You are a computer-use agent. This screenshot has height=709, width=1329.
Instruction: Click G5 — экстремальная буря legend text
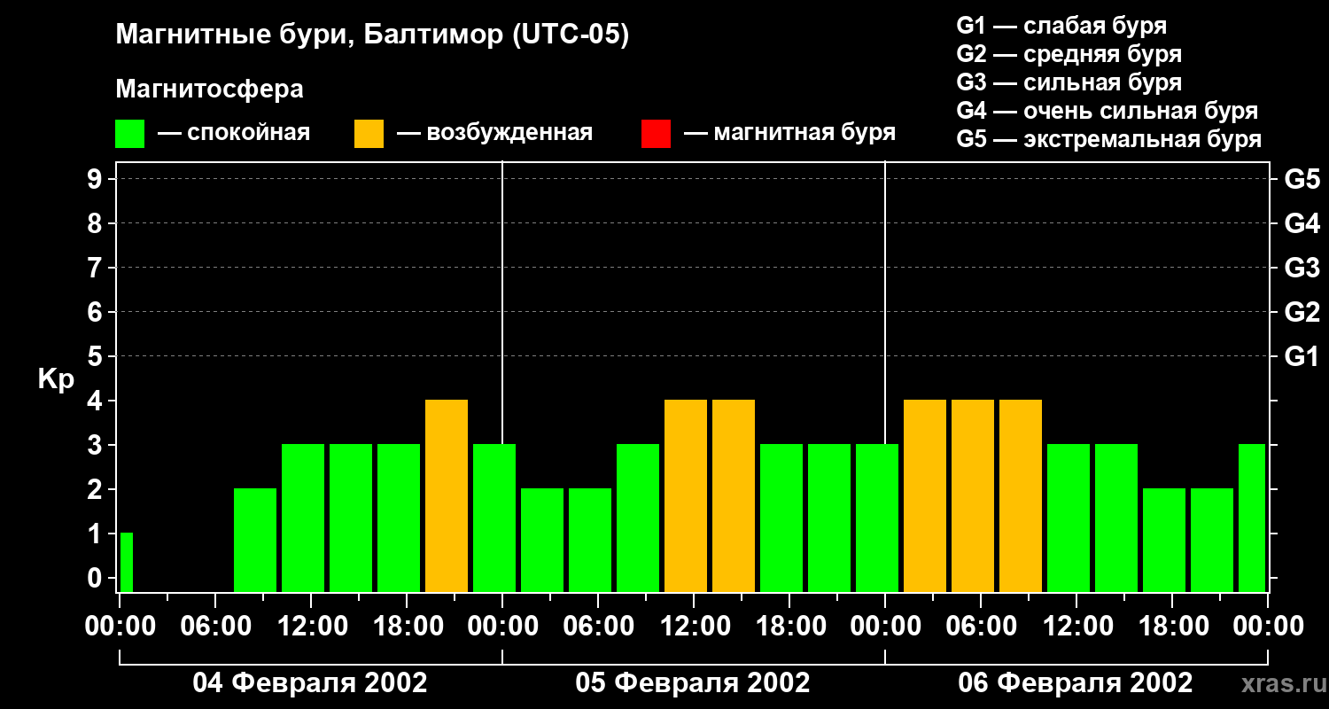coord(1108,139)
